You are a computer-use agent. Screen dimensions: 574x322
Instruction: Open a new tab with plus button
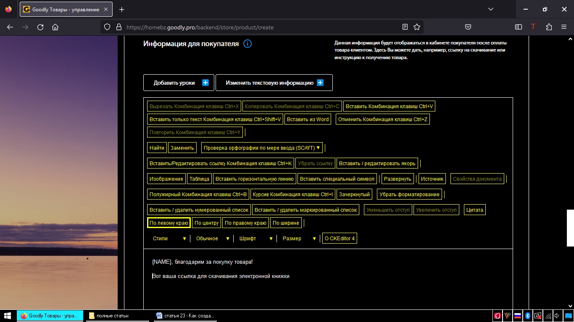122,9
